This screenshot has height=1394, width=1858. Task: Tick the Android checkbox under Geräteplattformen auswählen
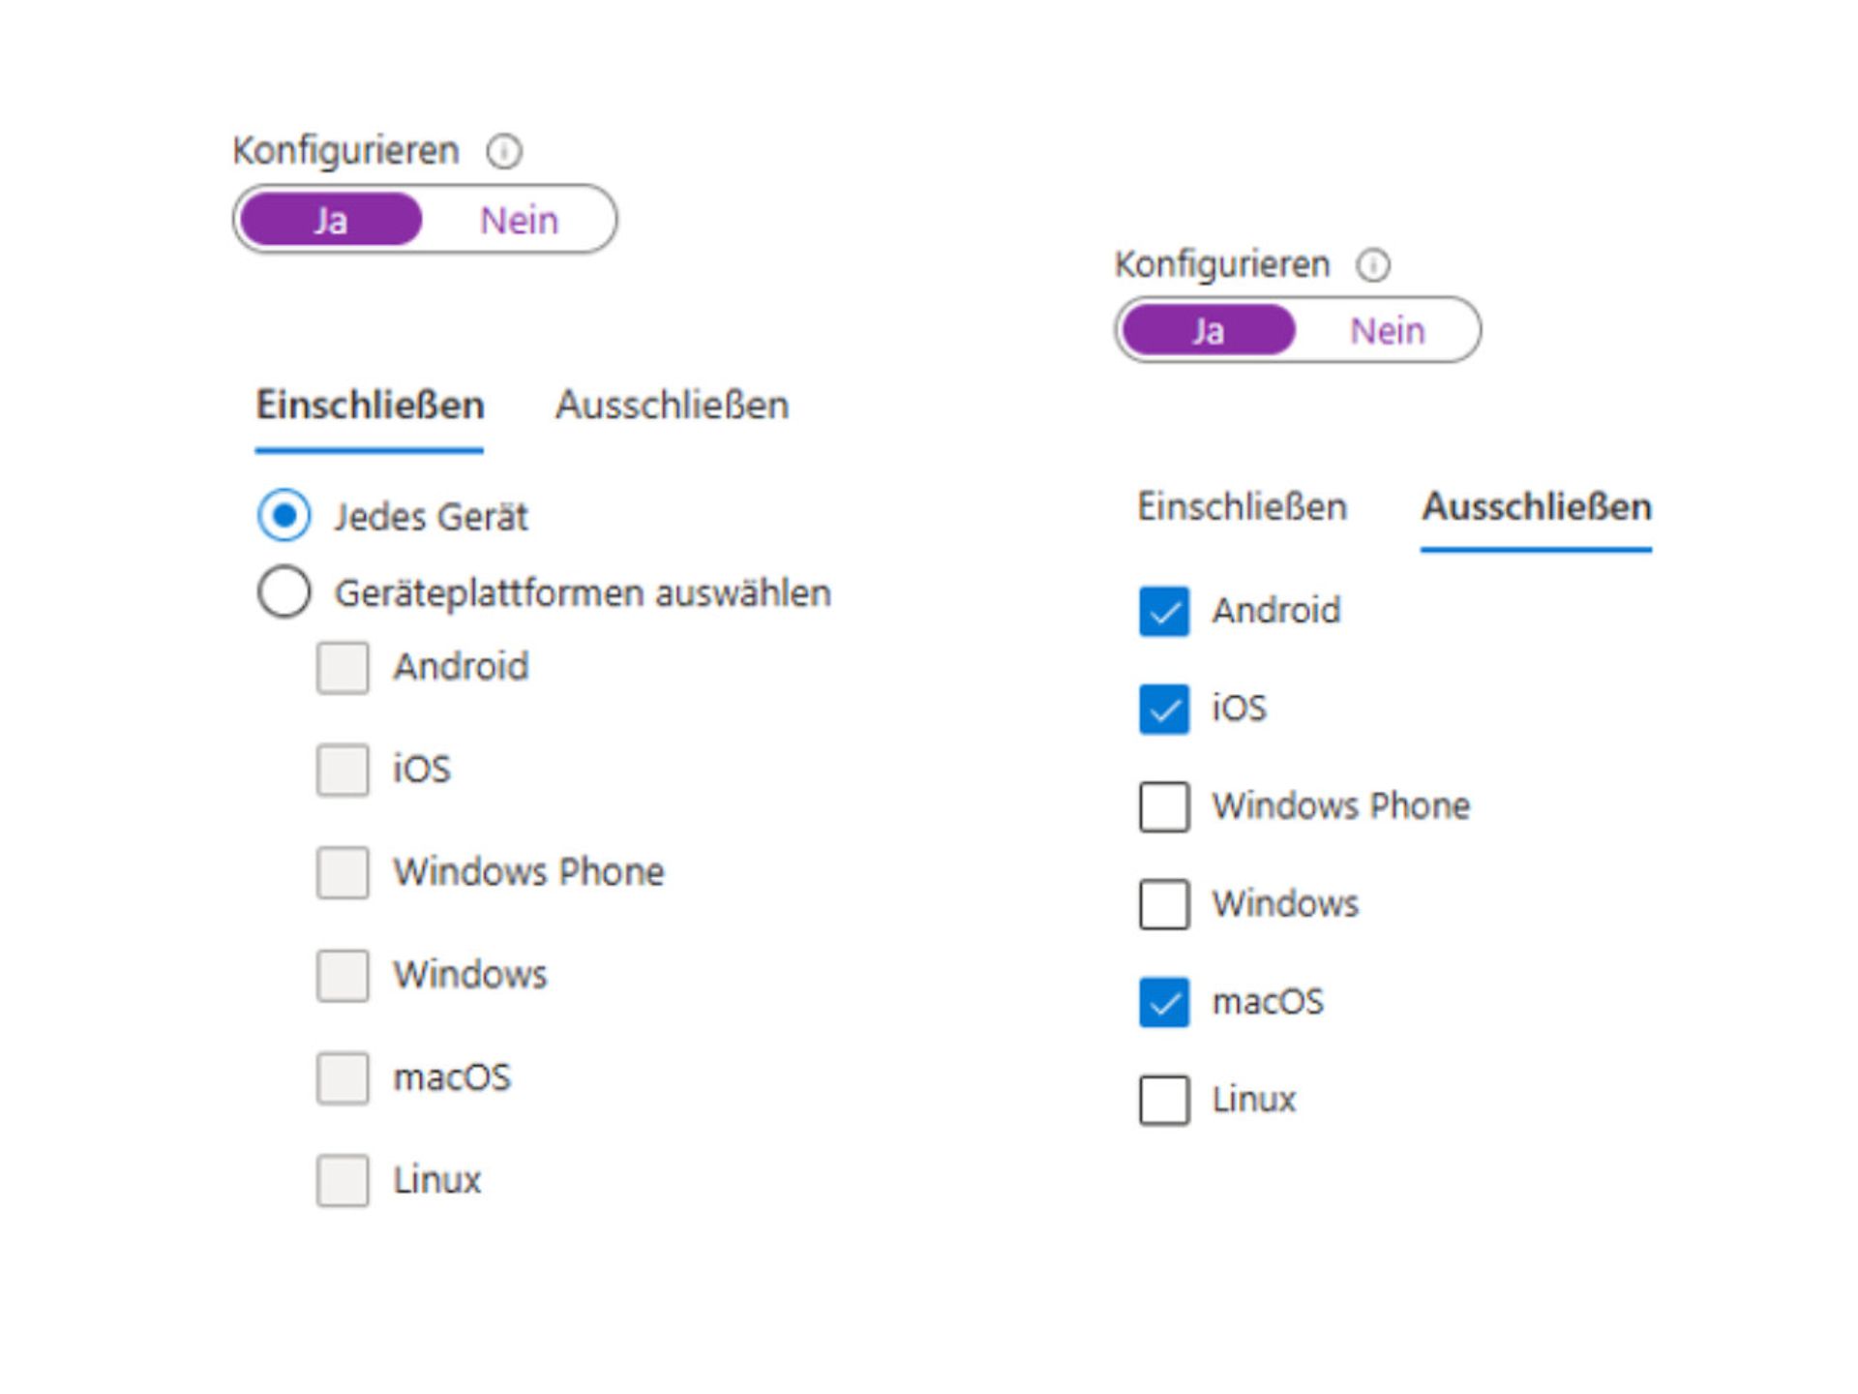[x=343, y=667]
